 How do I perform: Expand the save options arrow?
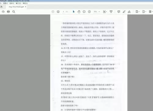(x=139, y=12)
